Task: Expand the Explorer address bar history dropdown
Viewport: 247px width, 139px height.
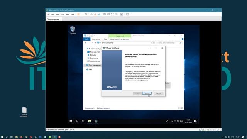Action: [x=152, y=43]
